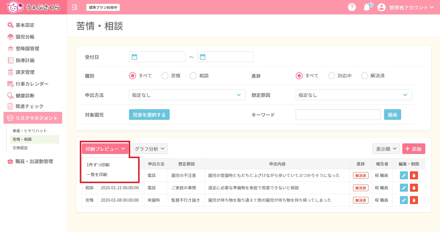
Task: Edit the ご家庭の事情 row
Action: click(x=404, y=188)
